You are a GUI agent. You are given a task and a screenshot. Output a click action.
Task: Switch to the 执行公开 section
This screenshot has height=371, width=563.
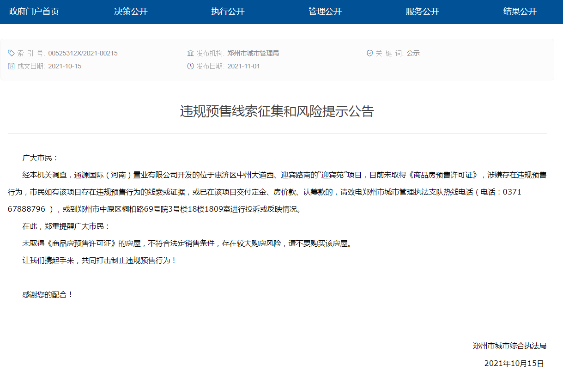[x=228, y=12]
